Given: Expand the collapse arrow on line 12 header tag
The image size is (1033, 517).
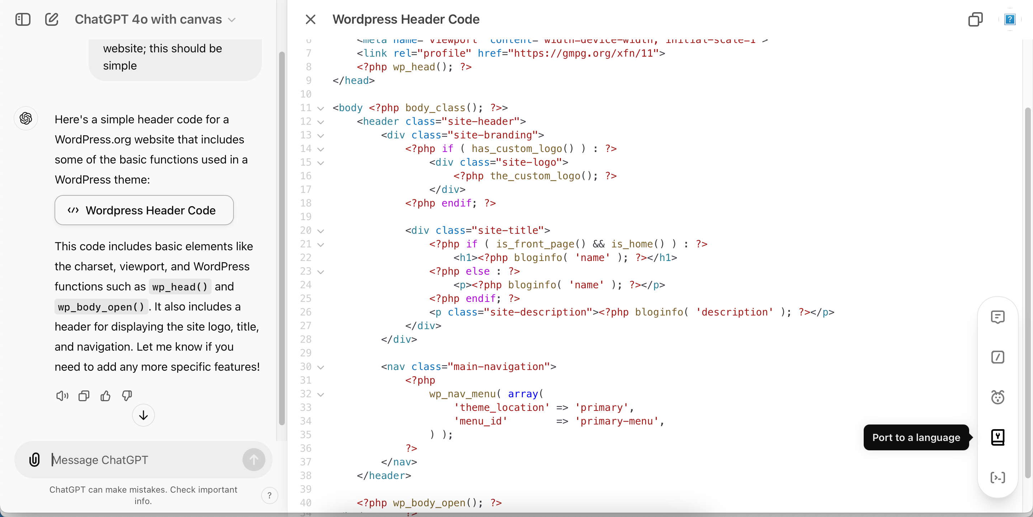Looking at the screenshot, I should tap(321, 121).
